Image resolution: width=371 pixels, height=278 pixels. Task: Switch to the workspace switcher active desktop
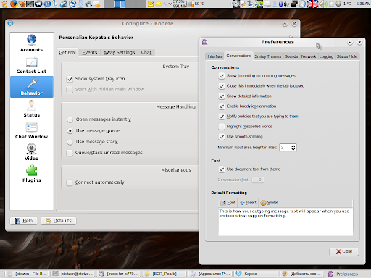click(x=120, y=4)
